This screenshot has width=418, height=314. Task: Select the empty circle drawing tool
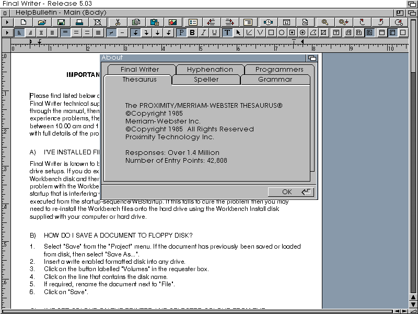[x=282, y=32]
